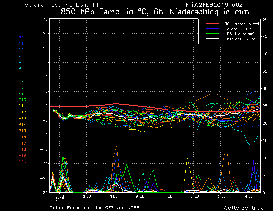Select the 7FEB date tick label
Viewport: 273px width, 211px height.
pos(113,196)
